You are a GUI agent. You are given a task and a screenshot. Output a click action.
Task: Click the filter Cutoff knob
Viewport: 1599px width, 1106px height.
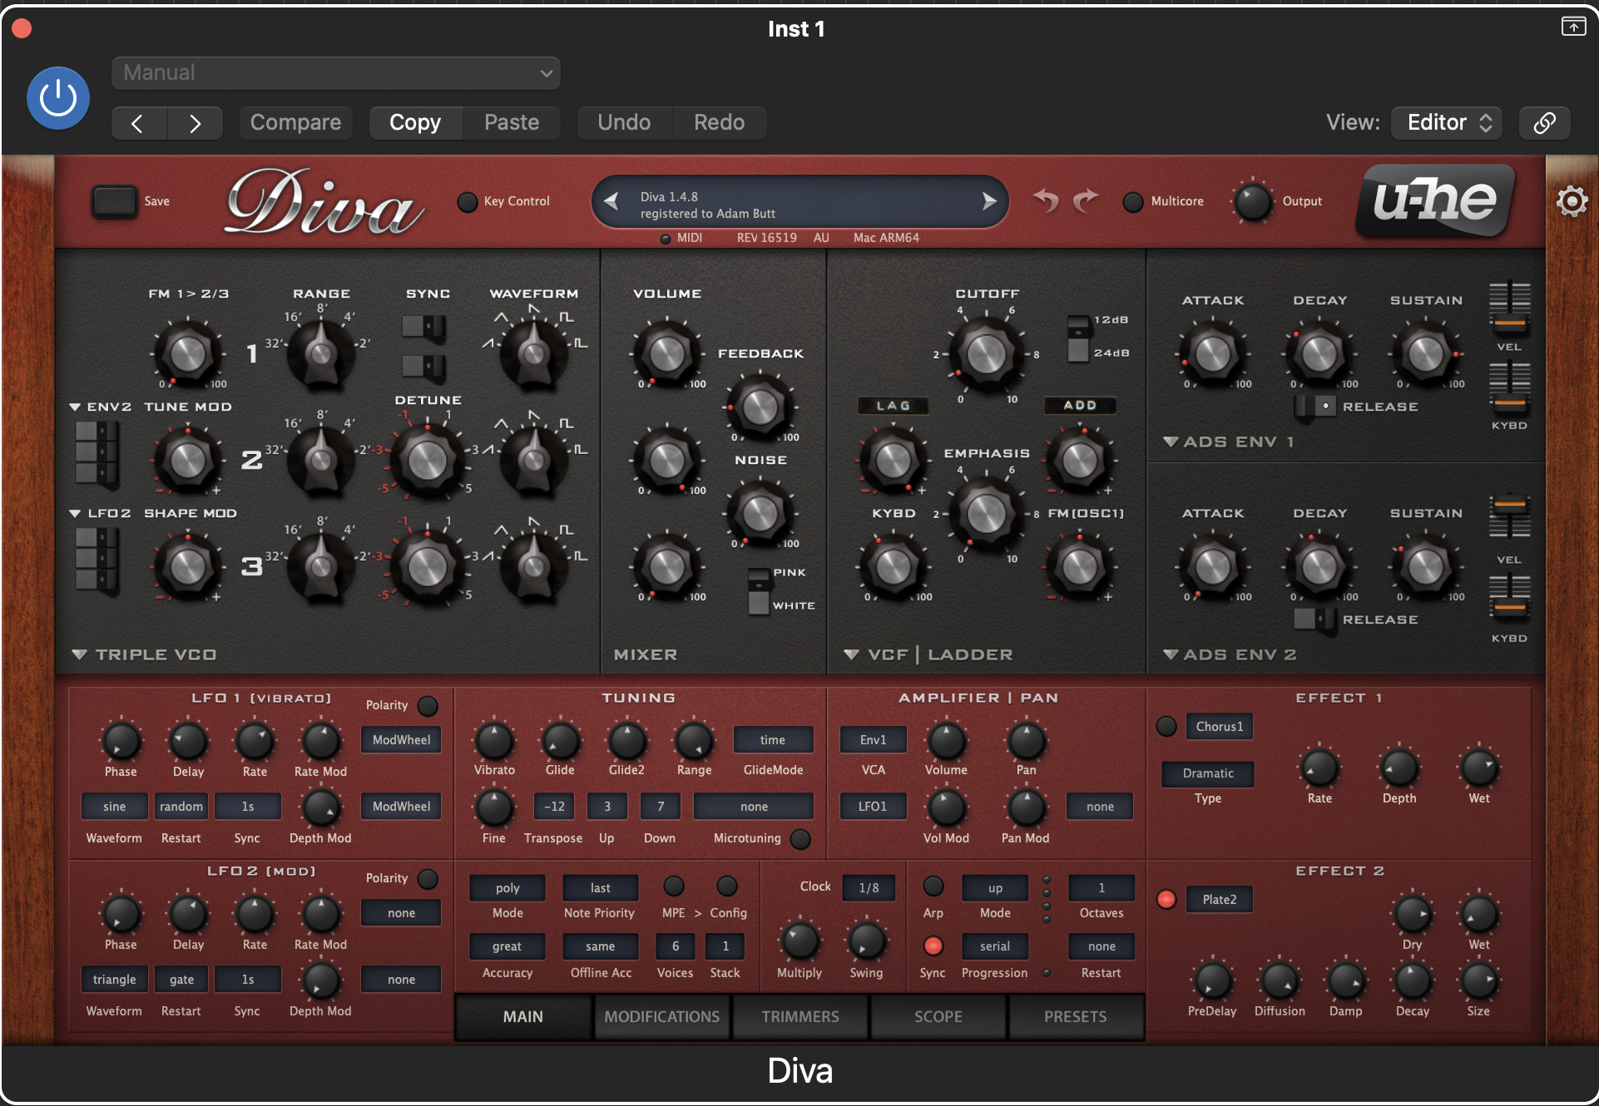[987, 354]
